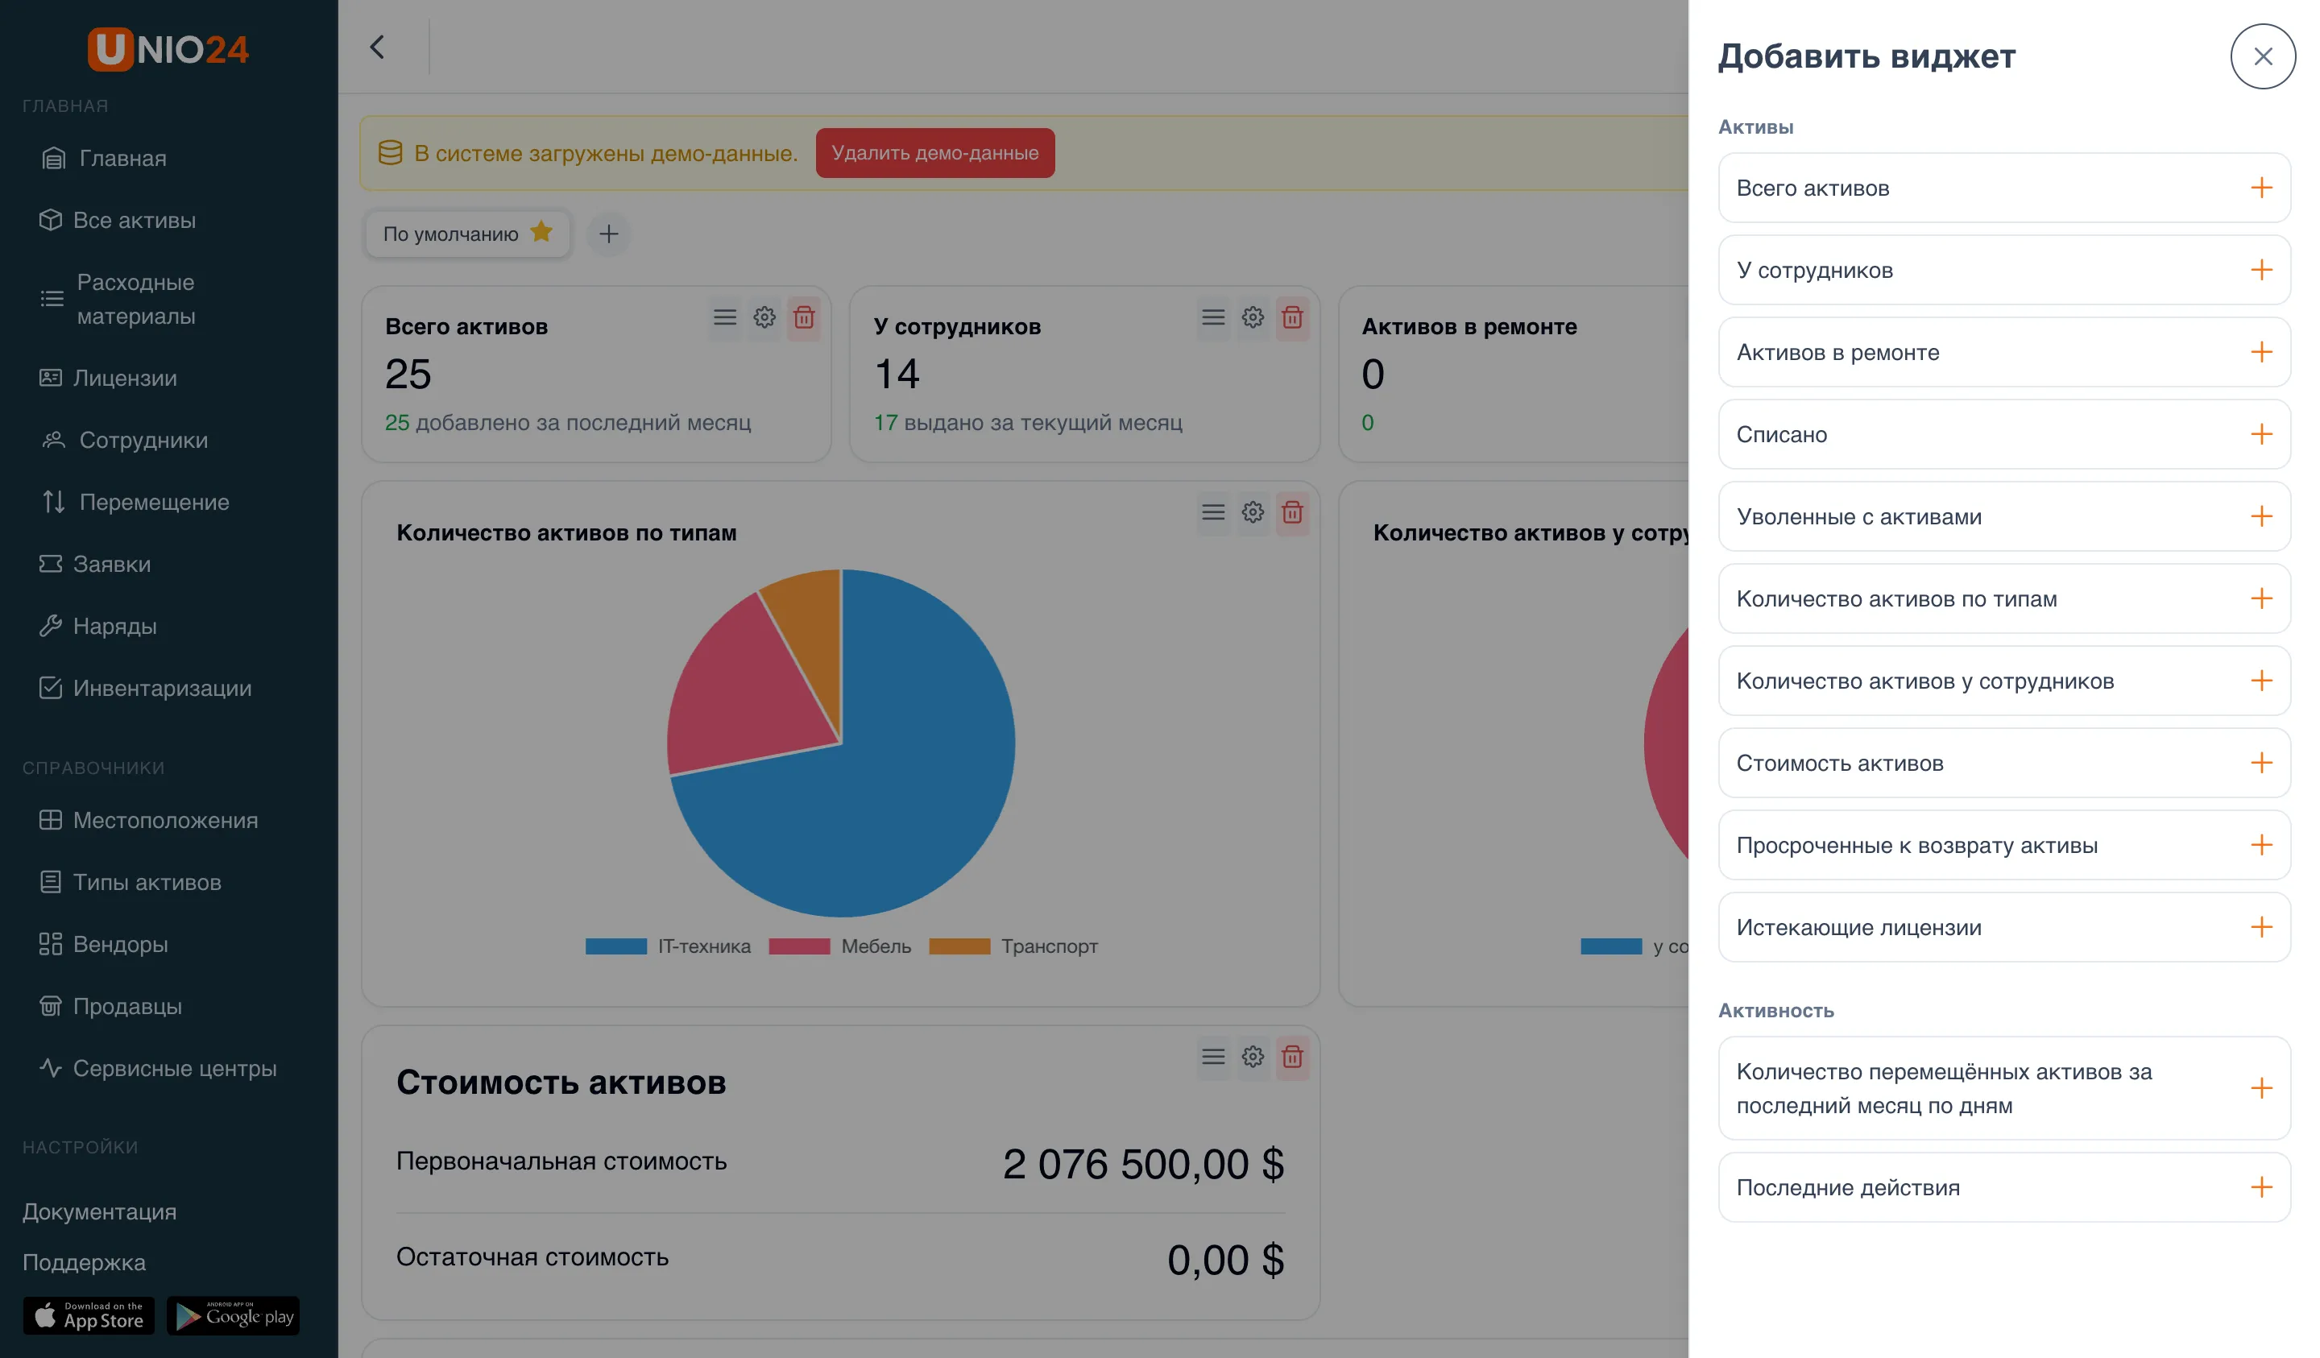Click drag handle of Всего активов card
Viewport: 2320px width, 1358px height.
[724, 317]
